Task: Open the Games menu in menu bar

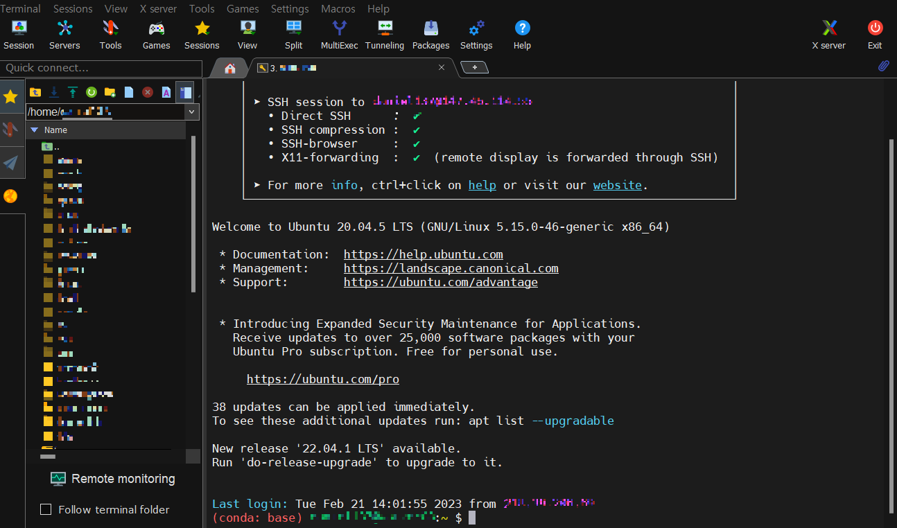Action: 243,8
